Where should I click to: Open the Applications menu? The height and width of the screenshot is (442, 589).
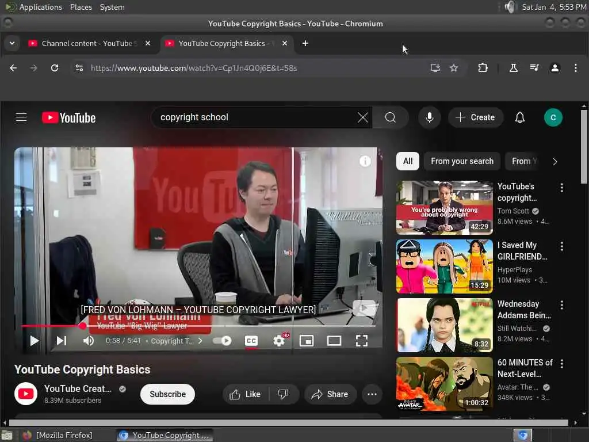pos(41,7)
